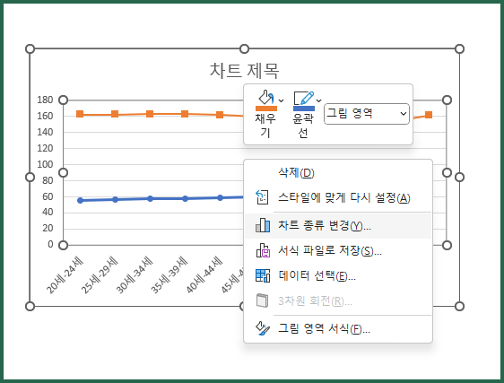Click the 채우기 fill bucket icon
This screenshot has width=504, height=383.
pos(265,97)
